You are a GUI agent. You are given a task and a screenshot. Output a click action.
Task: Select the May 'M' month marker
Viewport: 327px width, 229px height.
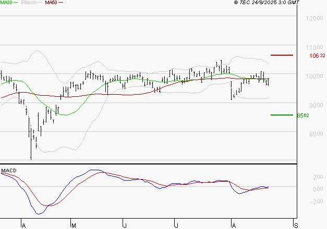pos(74,225)
